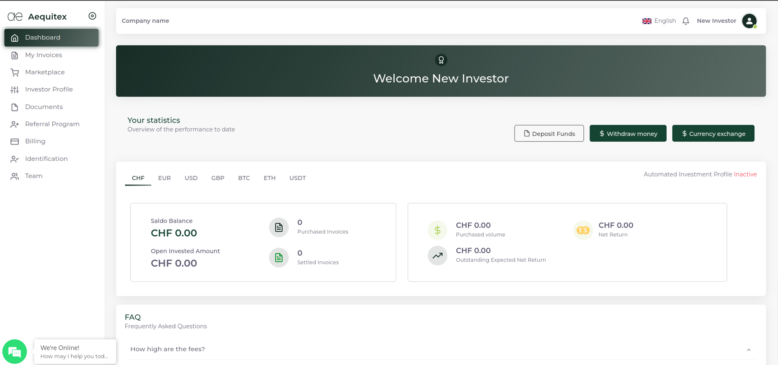Screen dimensions: 778x365
Task: Click the 'Saldo Balance' CHF 0.00 value
Action: 174,233
